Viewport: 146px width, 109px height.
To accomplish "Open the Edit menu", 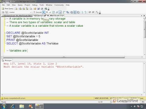I will pyautogui.click(x=8, y=5).
